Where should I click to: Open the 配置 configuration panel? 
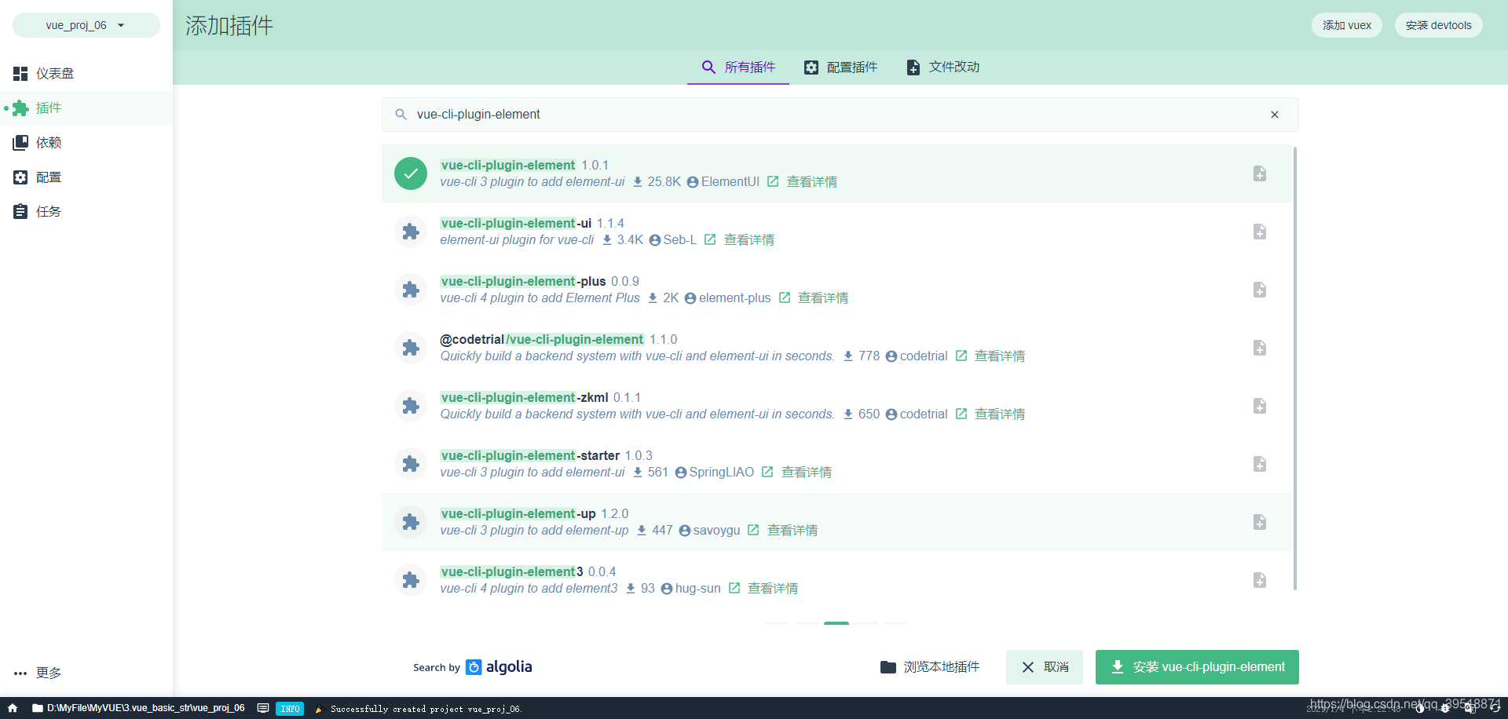(x=48, y=177)
